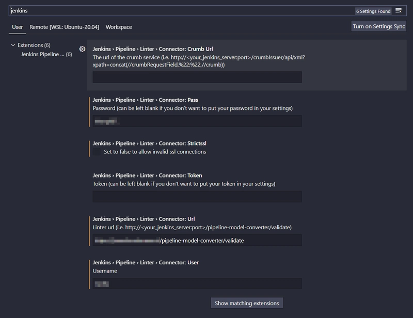Select Jenkins Pipeline in the settings tree
413x318 pixels.
pos(46,54)
